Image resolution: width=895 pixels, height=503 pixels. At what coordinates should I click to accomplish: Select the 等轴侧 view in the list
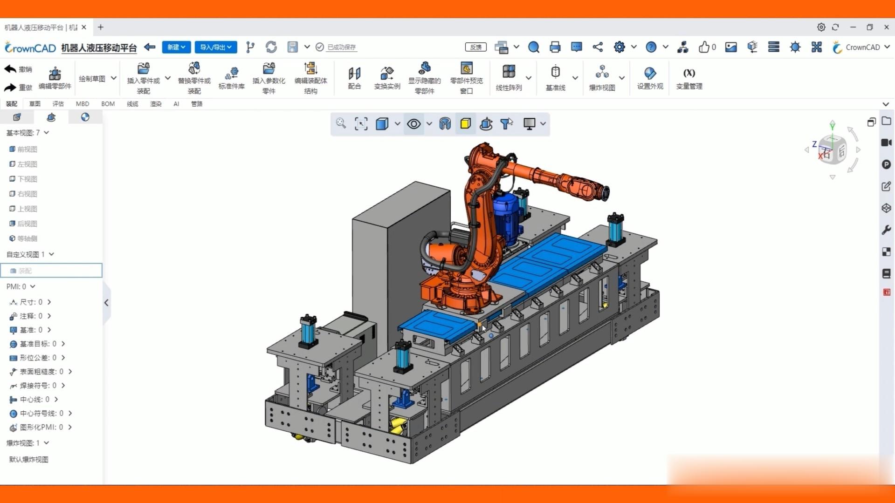tap(27, 238)
